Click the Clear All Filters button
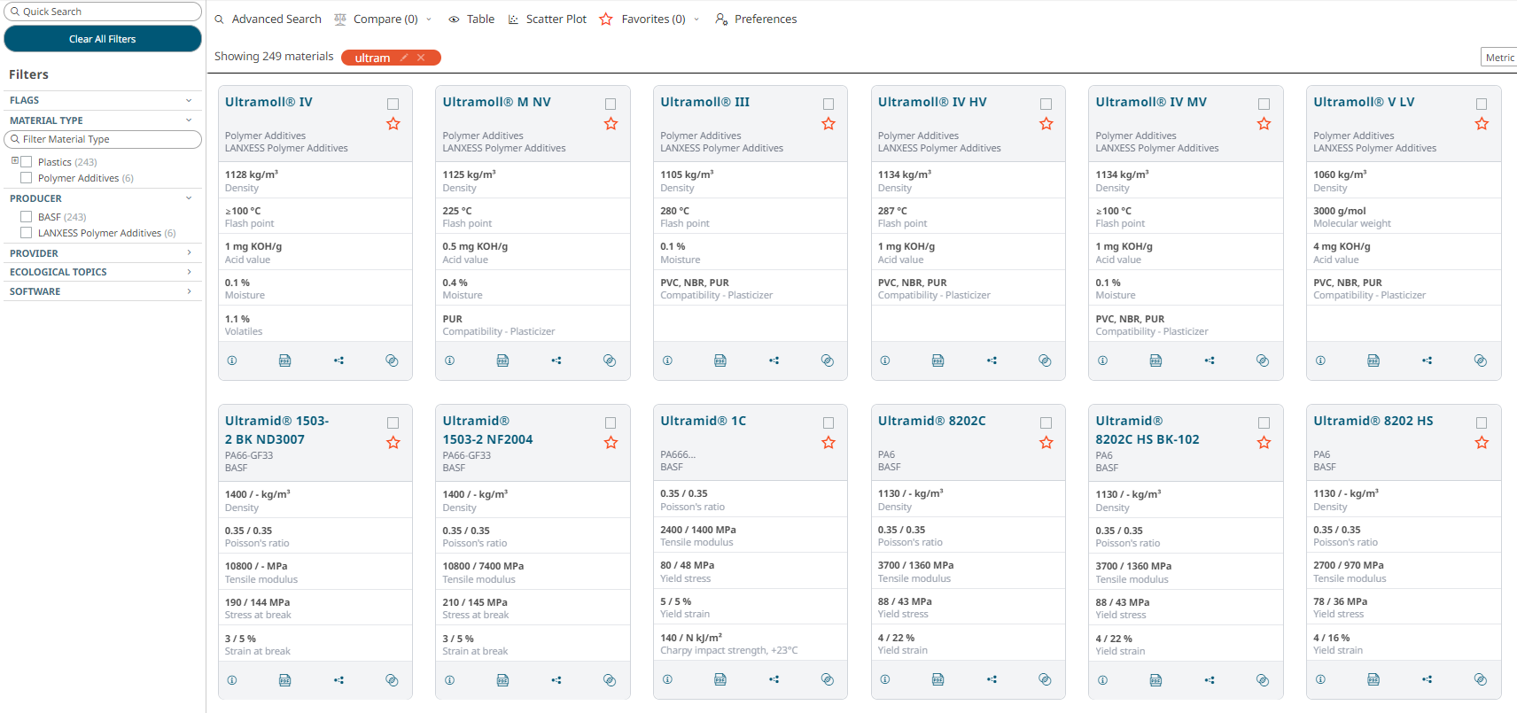The width and height of the screenshot is (1517, 713). point(103,39)
